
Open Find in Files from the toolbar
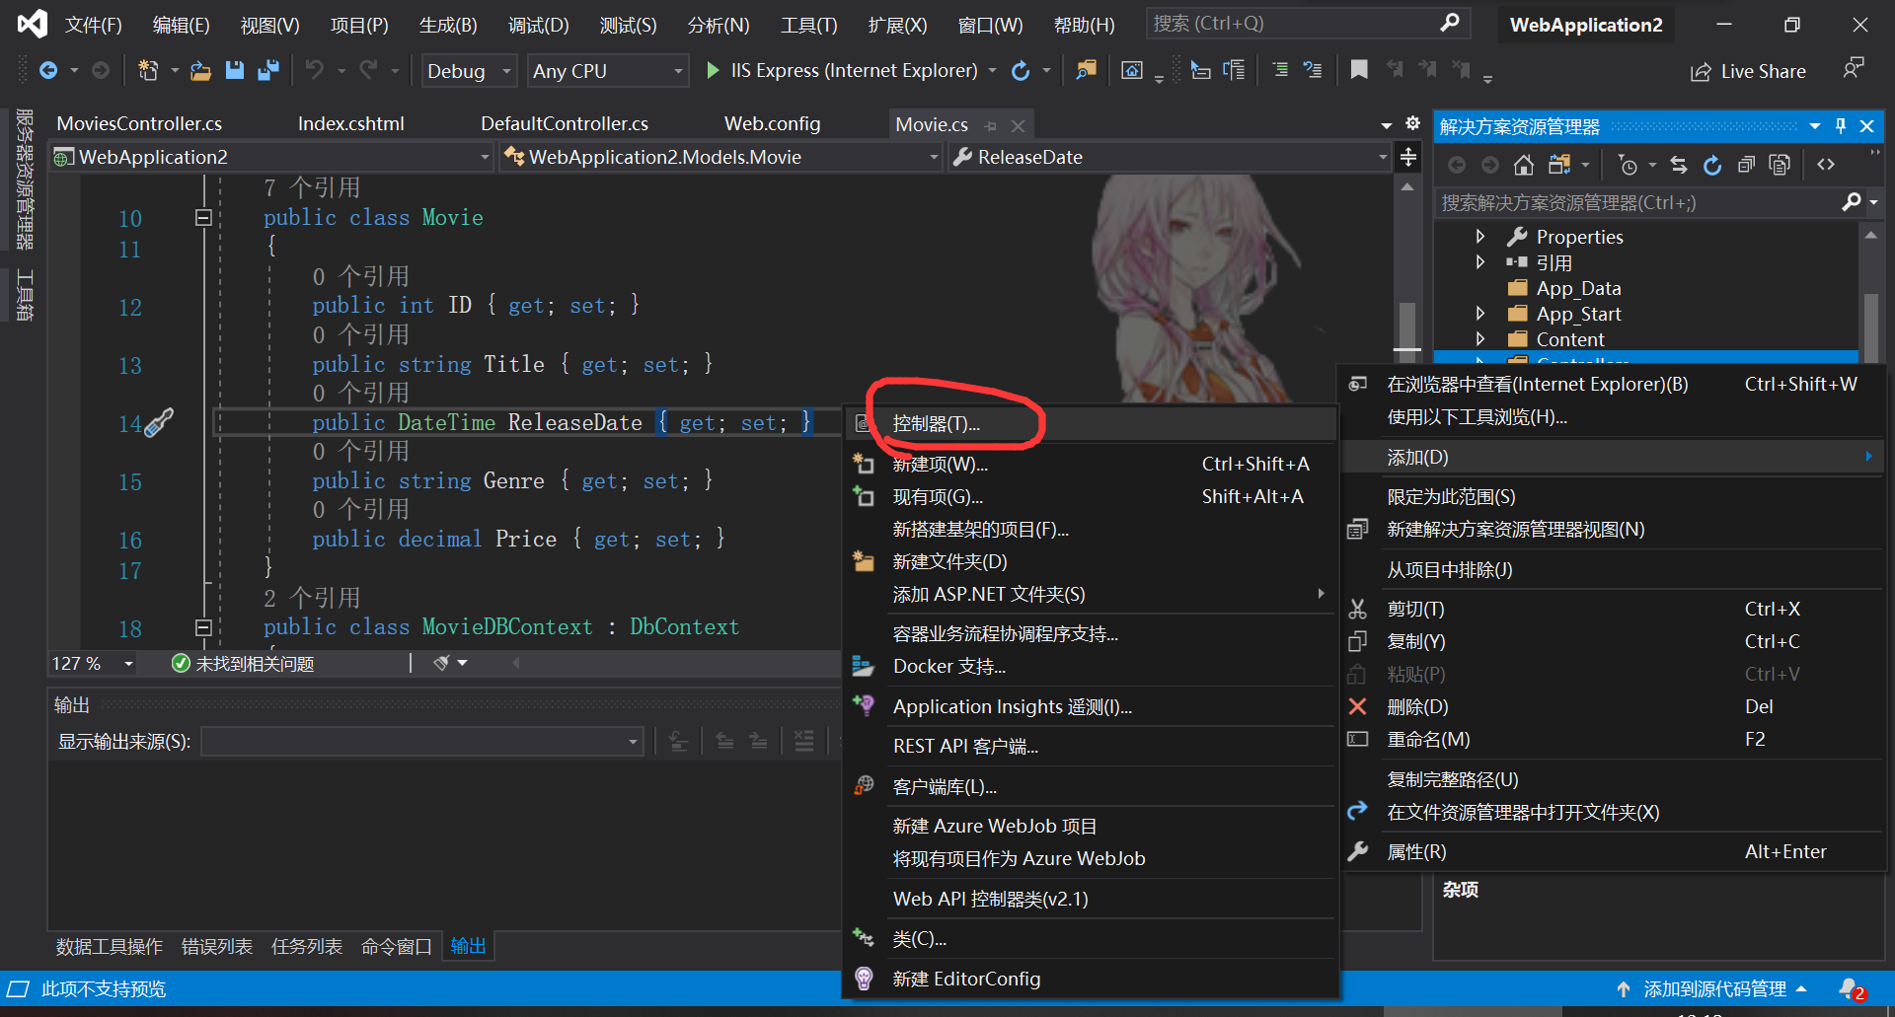[1086, 70]
